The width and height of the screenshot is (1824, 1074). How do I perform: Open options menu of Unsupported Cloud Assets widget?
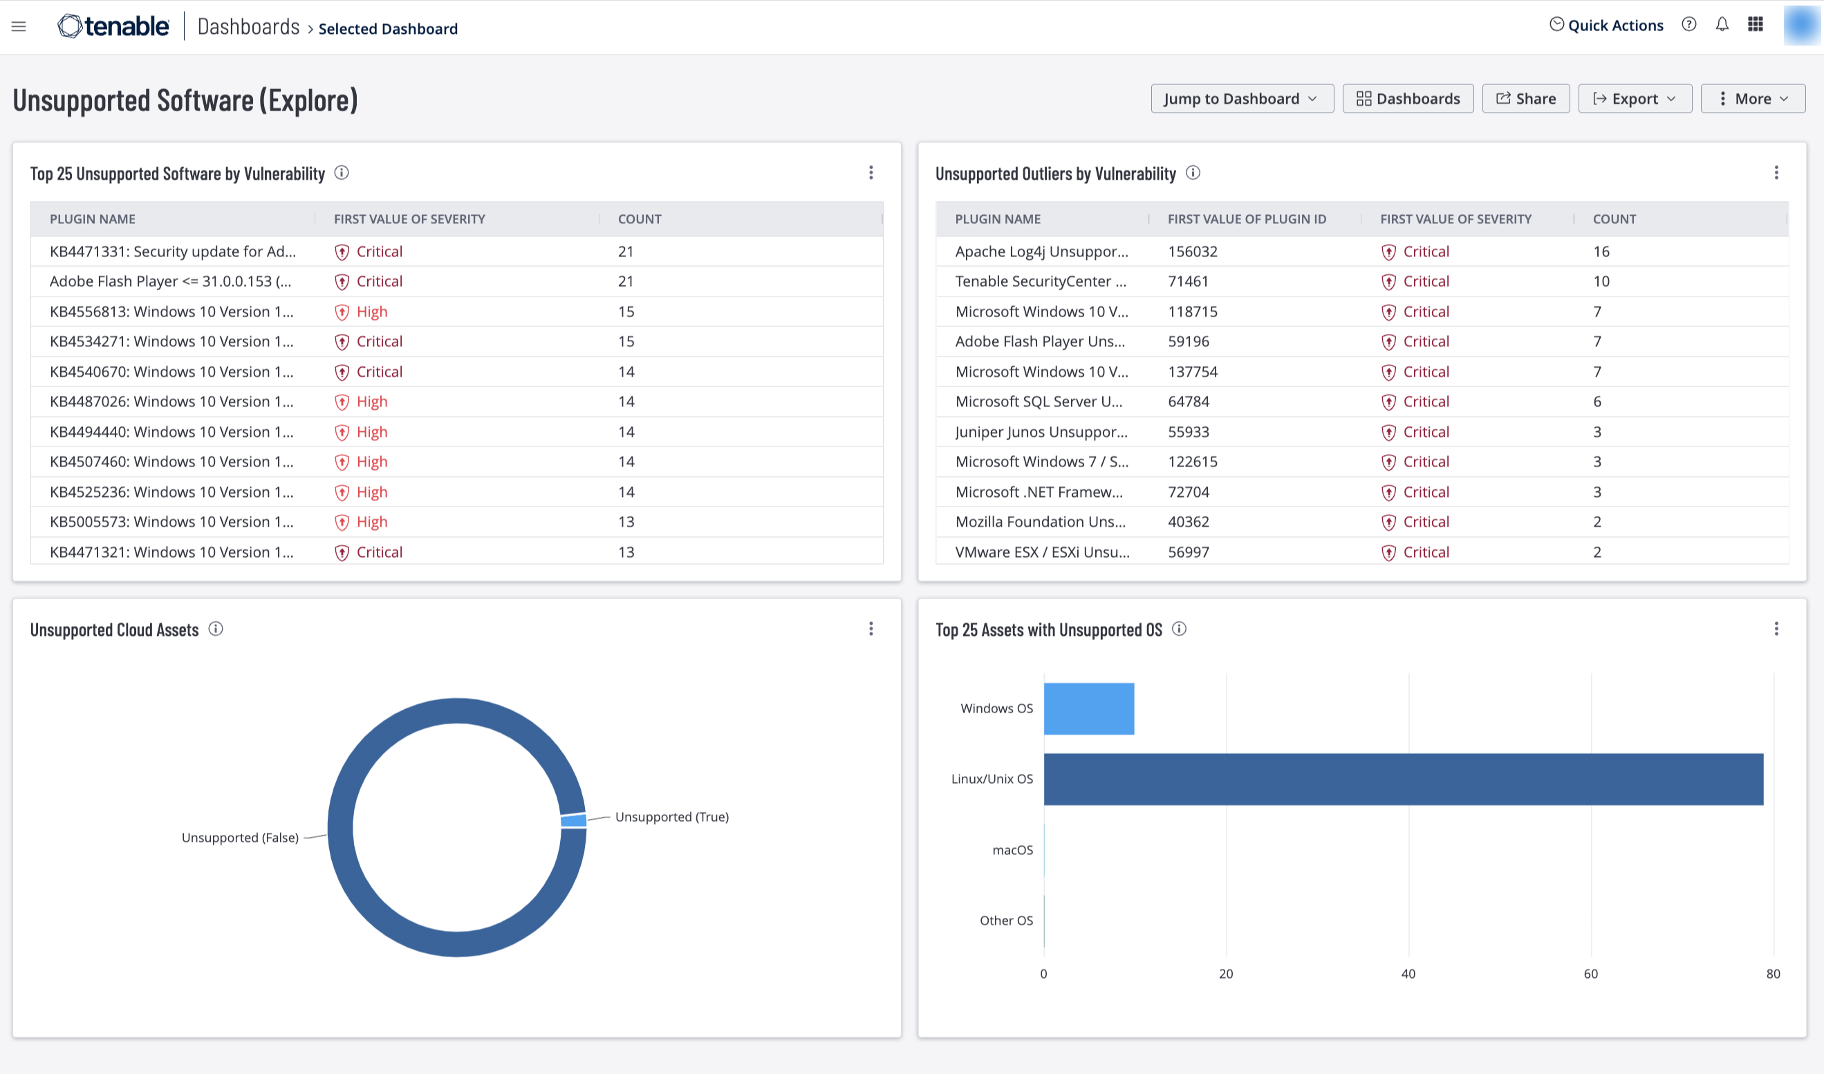click(x=871, y=629)
